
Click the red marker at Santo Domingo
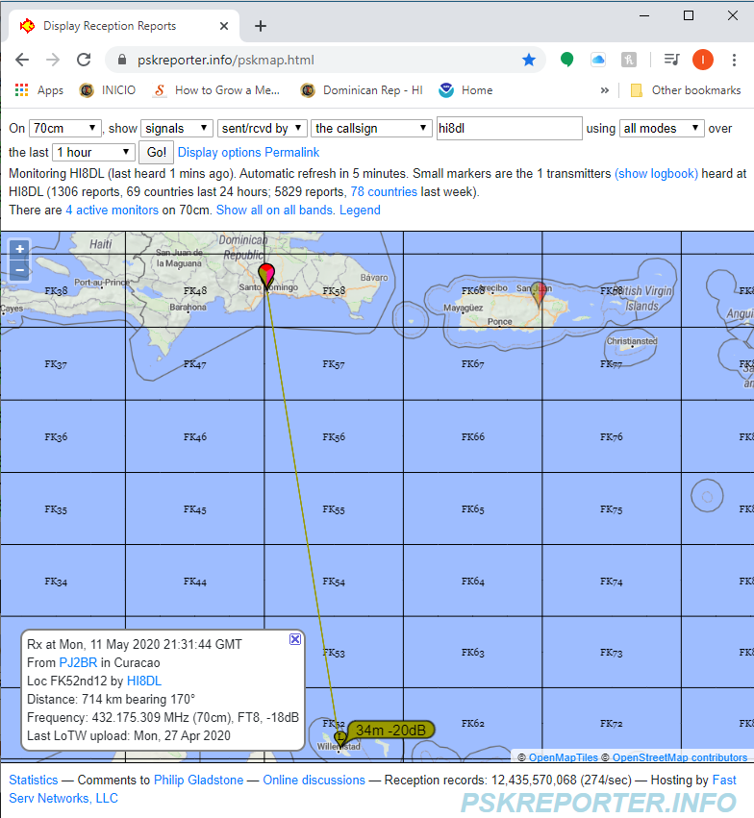(x=266, y=274)
